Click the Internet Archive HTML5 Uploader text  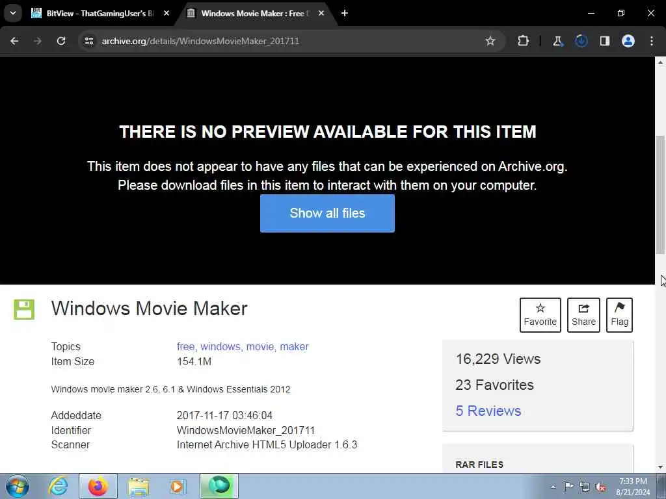pyautogui.click(x=267, y=444)
